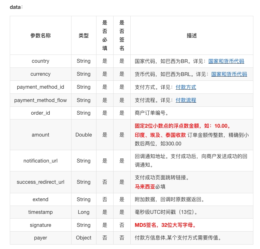
Task: Click the 类型 column header
Action: [x=84, y=35]
